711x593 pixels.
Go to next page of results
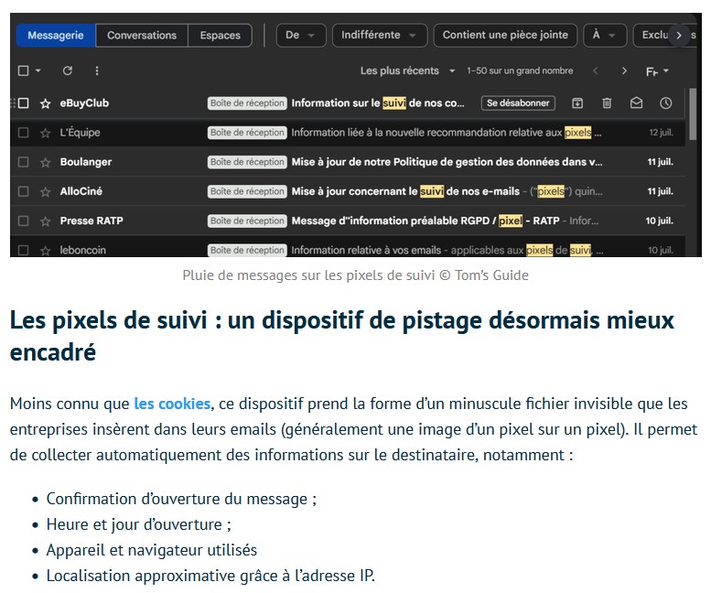click(624, 70)
